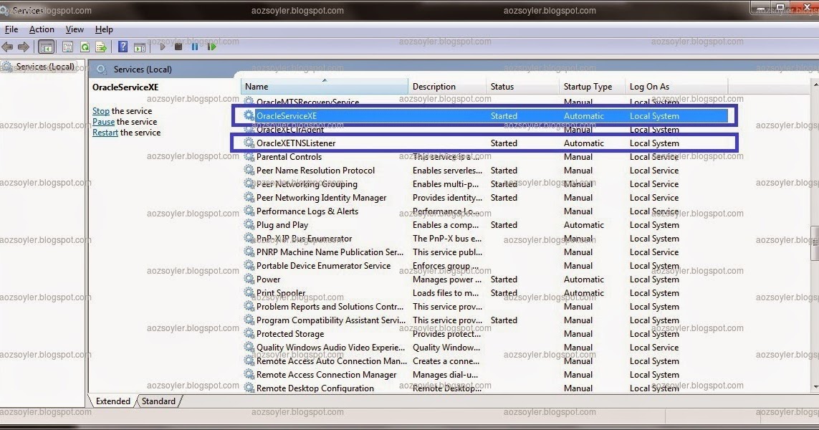Select the Portable Device Enumerator Service
The image size is (819, 430).
point(323,265)
